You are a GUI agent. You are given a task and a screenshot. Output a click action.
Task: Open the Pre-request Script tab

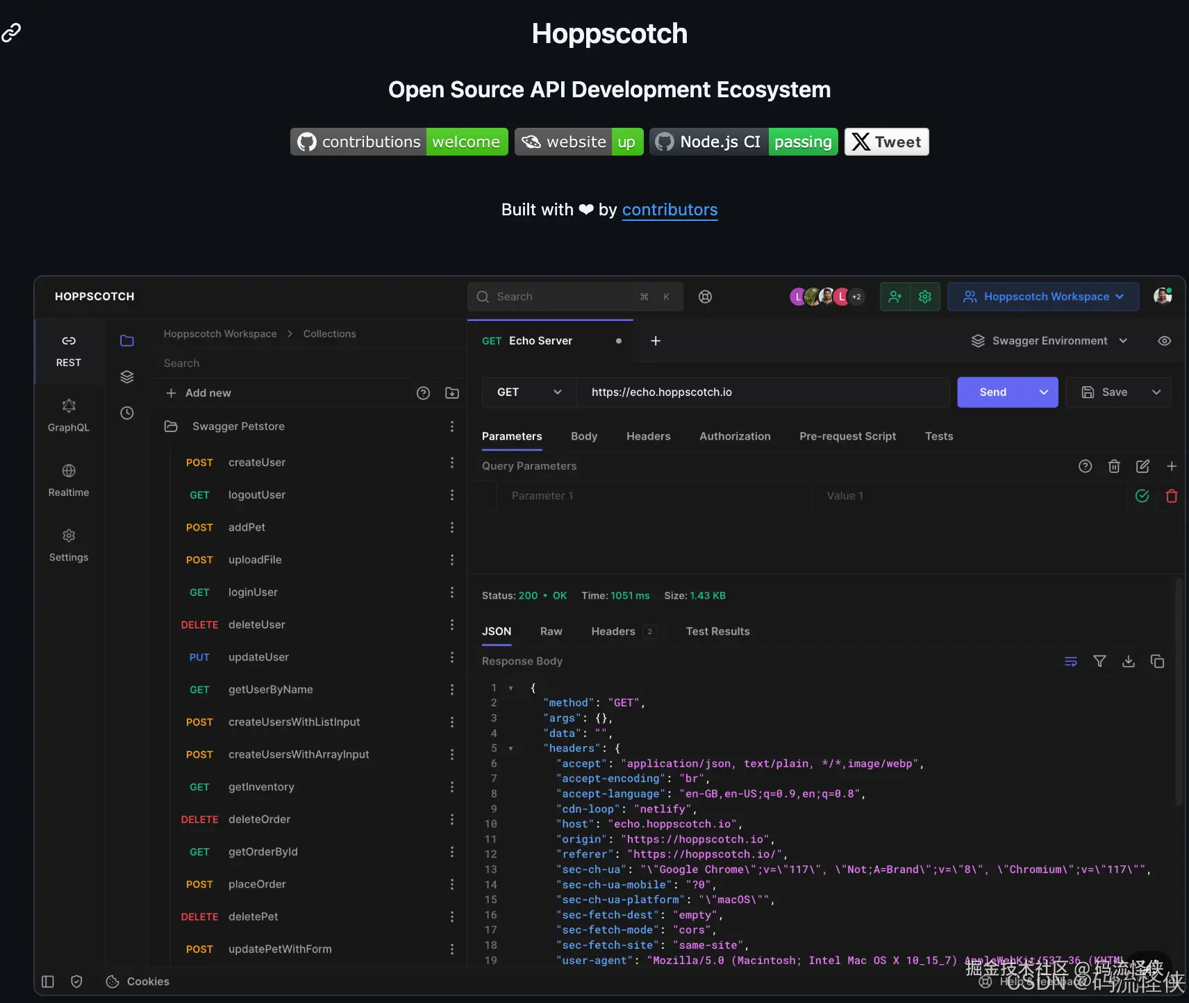tap(847, 436)
